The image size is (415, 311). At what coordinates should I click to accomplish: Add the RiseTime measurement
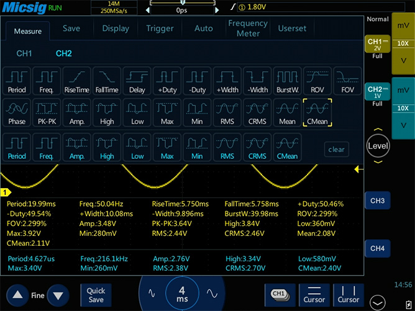pos(77,81)
